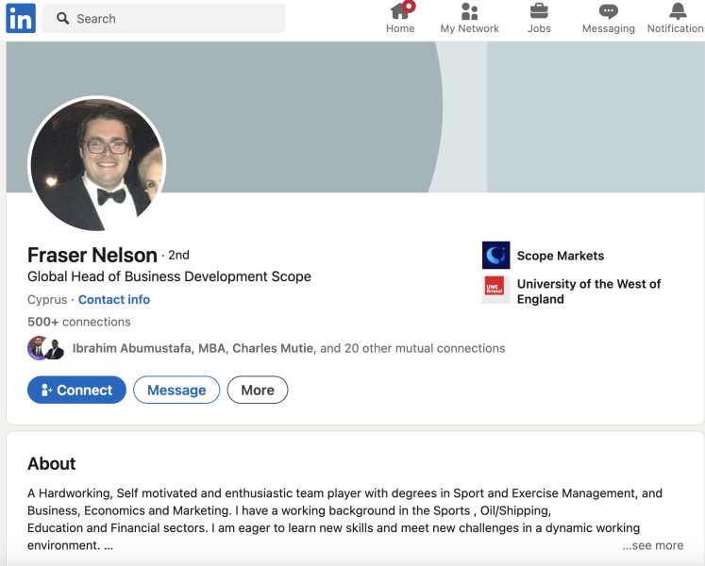Click the University of the West of England logo
This screenshot has height=566, width=705.
point(495,289)
